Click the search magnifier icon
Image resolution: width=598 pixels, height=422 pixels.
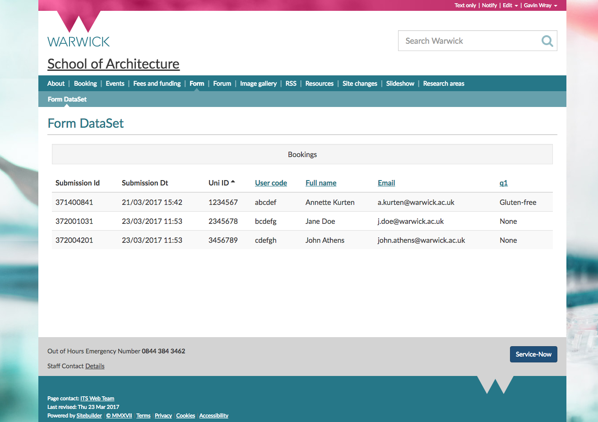pos(547,41)
